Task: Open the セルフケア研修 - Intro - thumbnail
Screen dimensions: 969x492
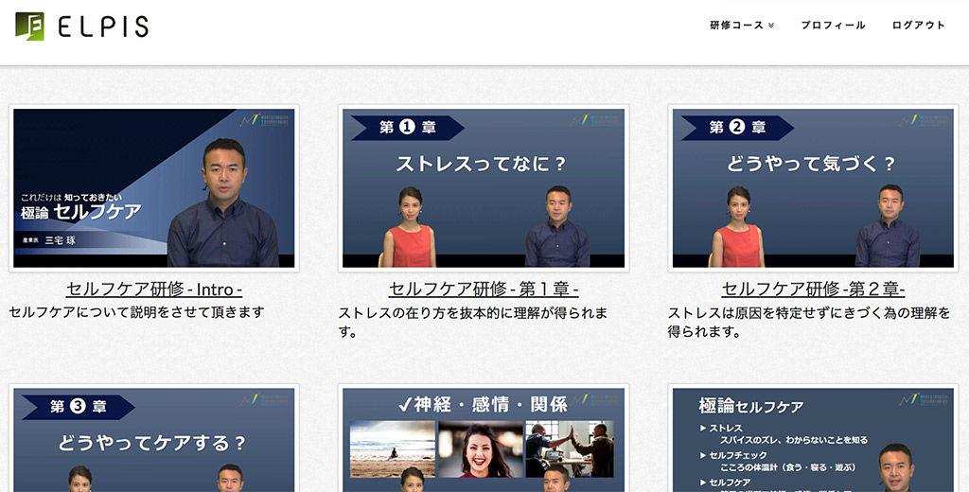Action: (x=154, y=188)
